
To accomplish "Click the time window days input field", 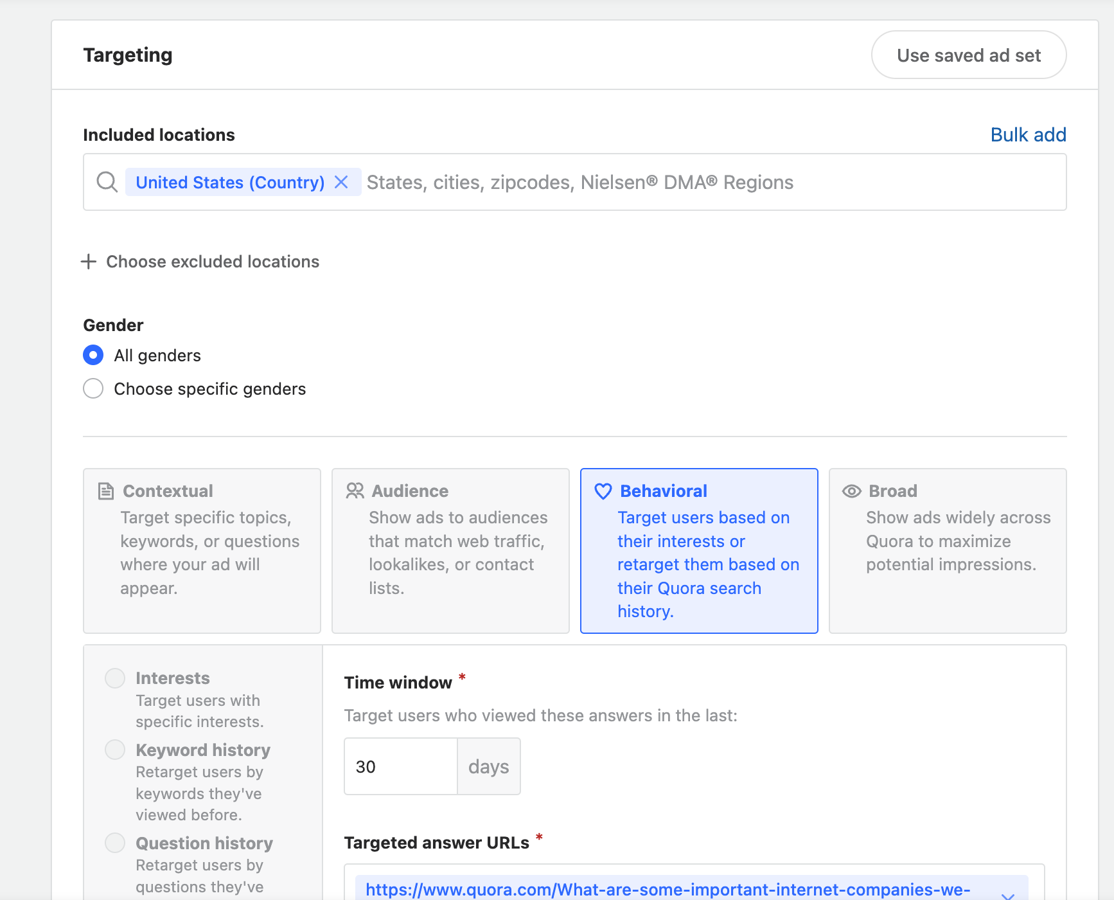I will pos(400,766).
